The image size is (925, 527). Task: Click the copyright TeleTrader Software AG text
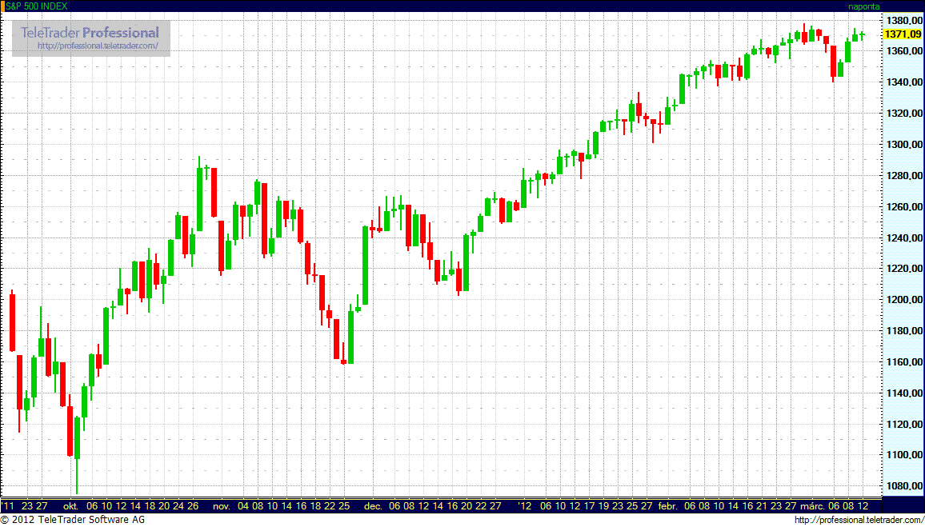73,521
